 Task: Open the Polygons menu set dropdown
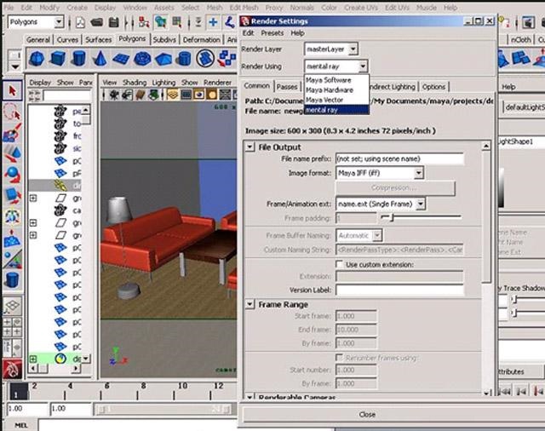(x=59, y=22)
